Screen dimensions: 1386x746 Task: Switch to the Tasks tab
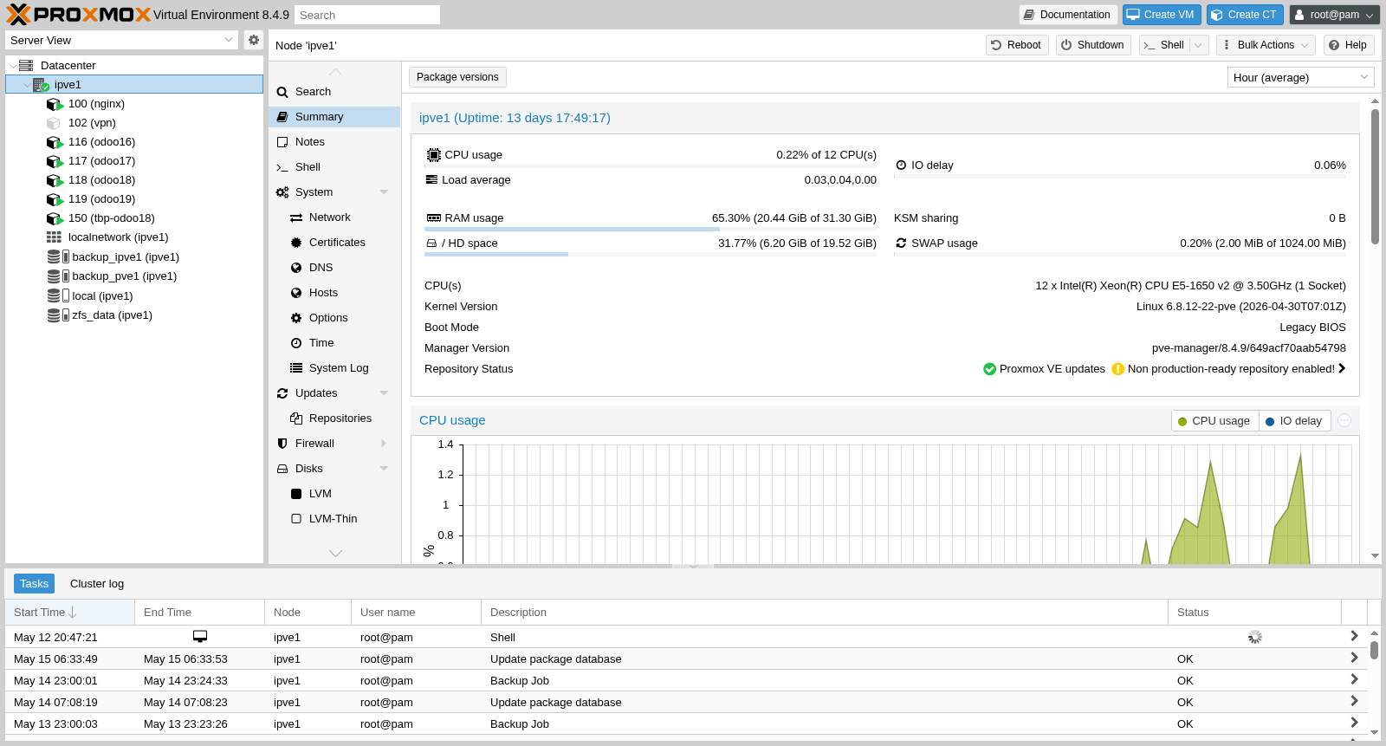click(x=34, y=584)
